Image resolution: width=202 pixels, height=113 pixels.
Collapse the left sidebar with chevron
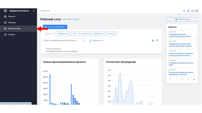pos(34,11)
